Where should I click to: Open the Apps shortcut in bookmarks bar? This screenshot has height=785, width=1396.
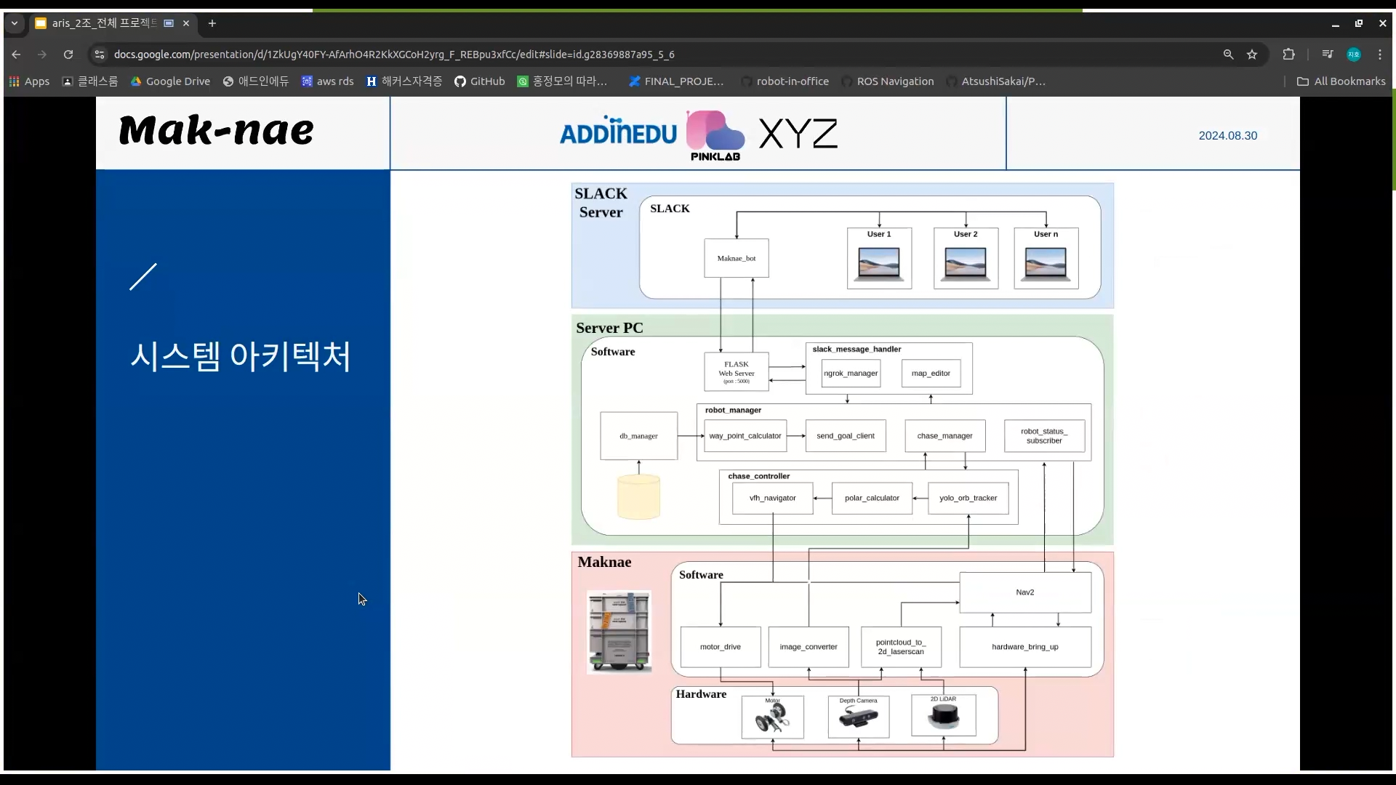pos(29,81)
